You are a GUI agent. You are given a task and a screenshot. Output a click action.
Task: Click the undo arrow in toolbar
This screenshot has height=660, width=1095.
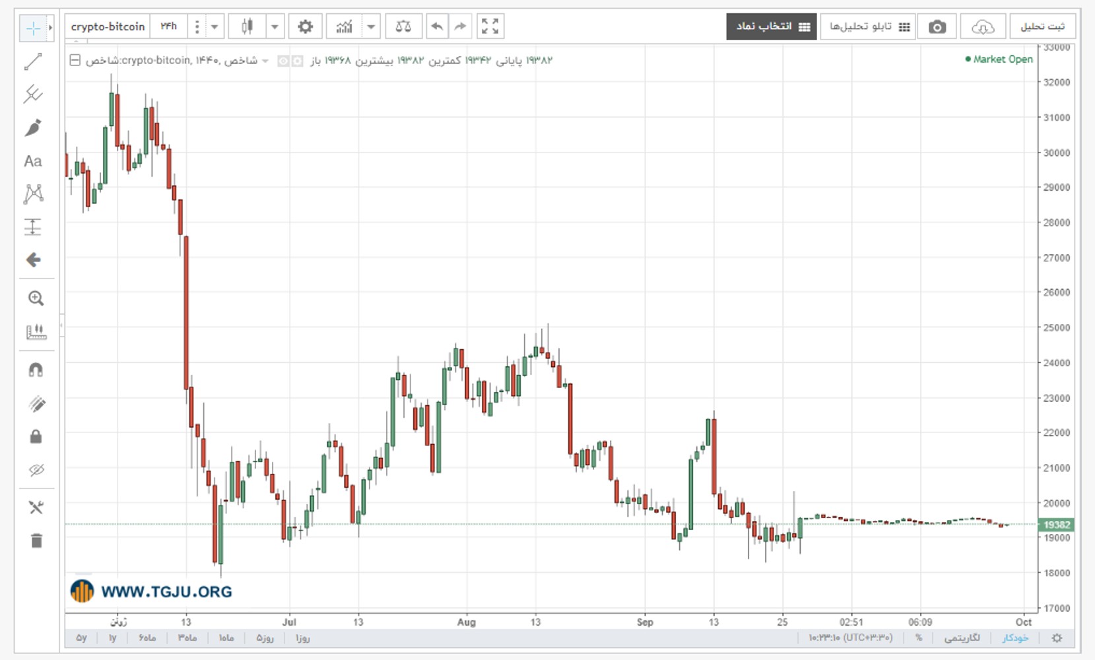click(x=437, y=26)
